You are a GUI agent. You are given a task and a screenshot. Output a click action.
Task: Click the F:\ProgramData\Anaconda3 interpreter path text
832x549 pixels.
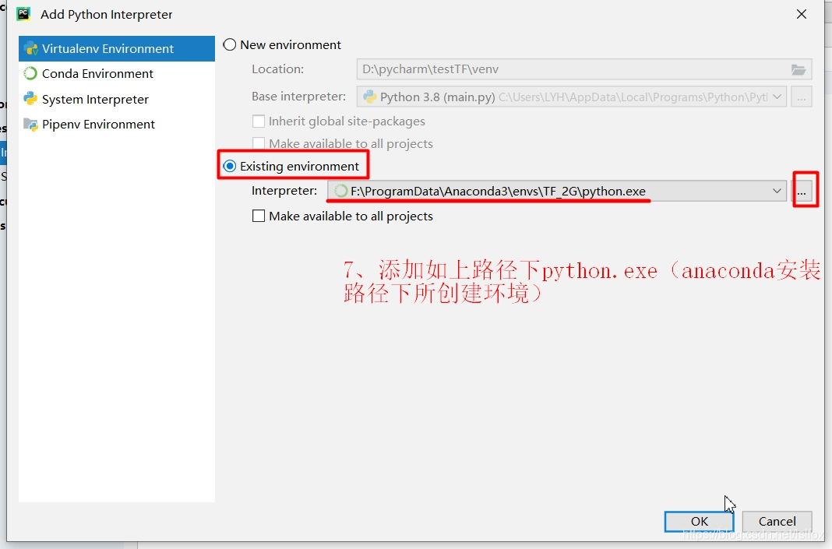pyautogui.click(x=498, y=191)
